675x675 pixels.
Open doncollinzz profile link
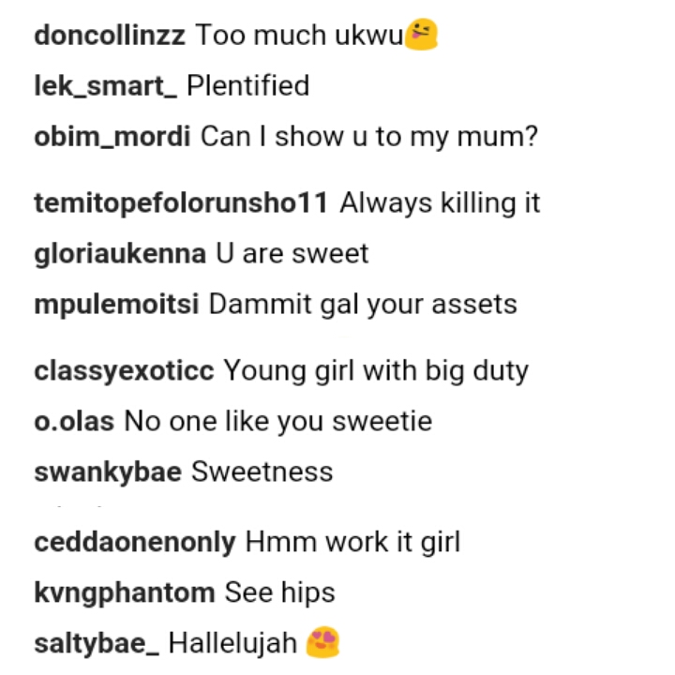pyautogui.click(x=109, y=36)
